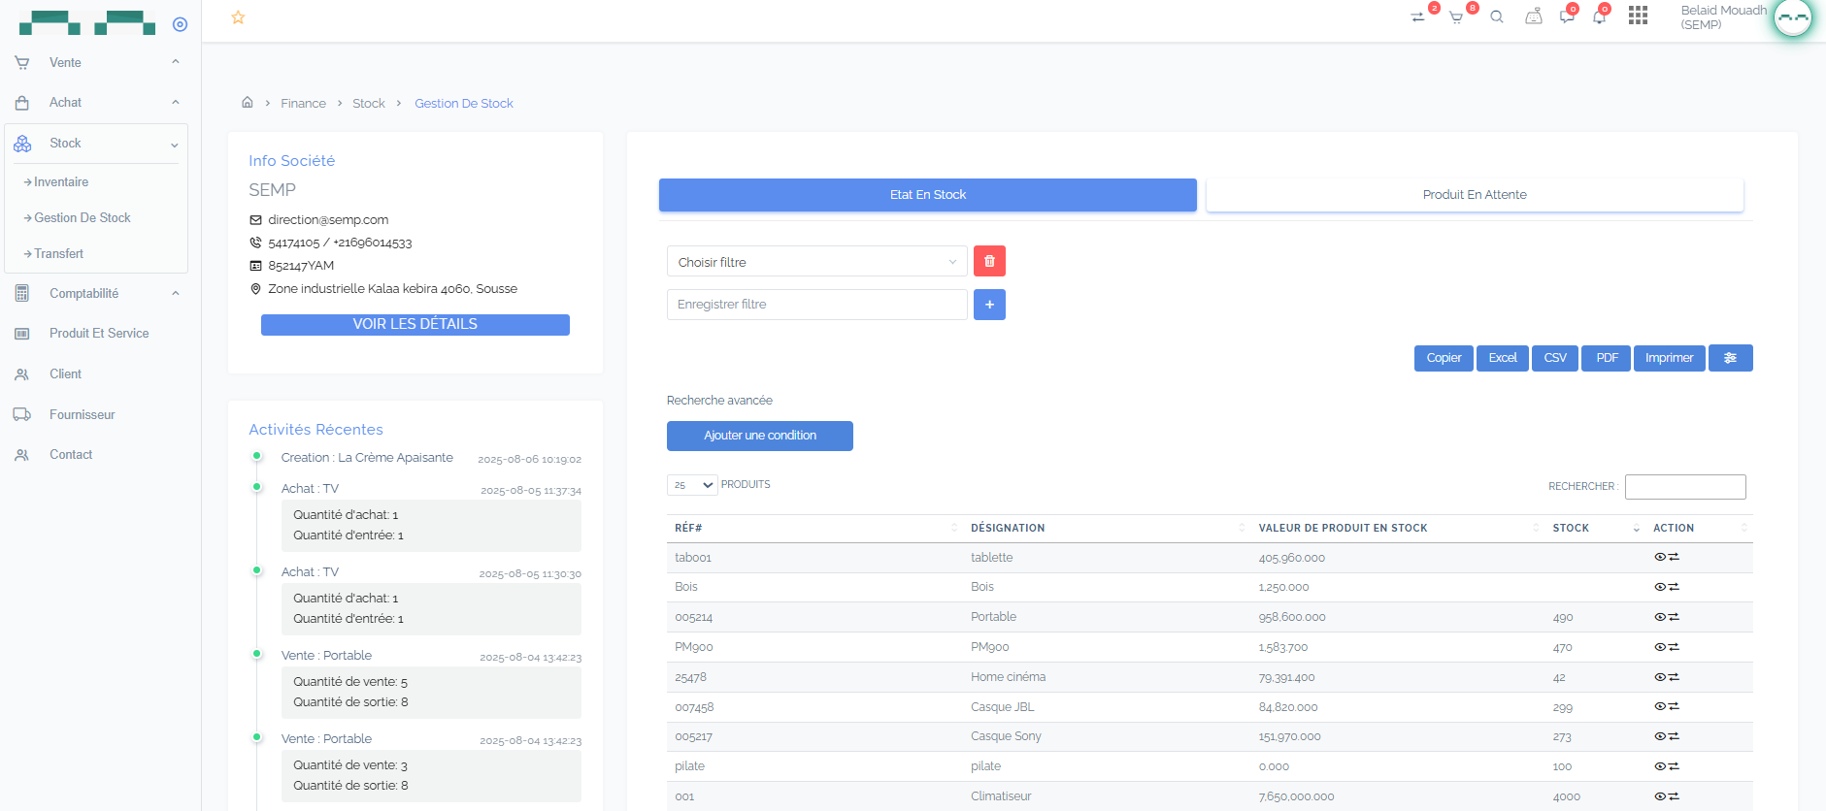
Task: Open column settings sliders button
Action: click(x=1730, y=358)
